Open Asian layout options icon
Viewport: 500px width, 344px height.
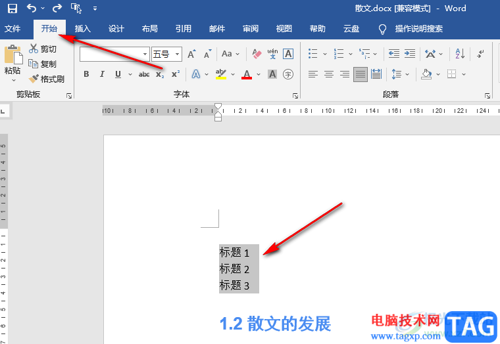coord(430,54)
